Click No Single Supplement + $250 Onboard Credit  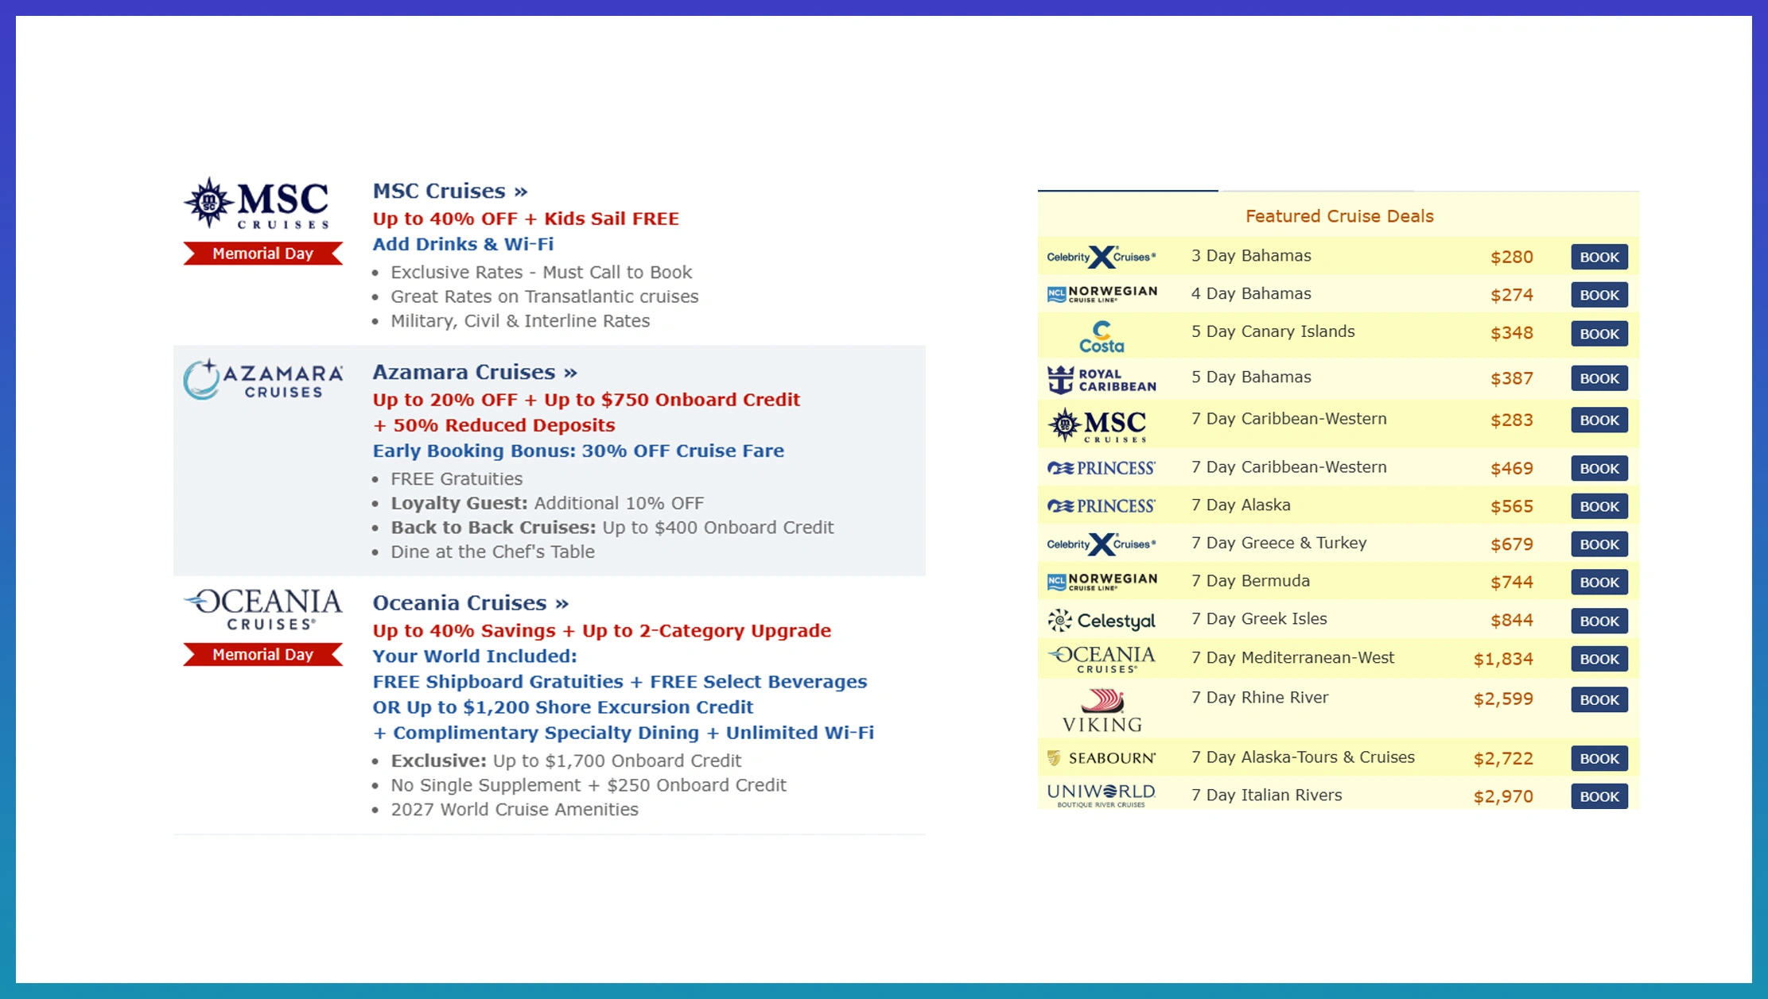(x=588, y=785)
